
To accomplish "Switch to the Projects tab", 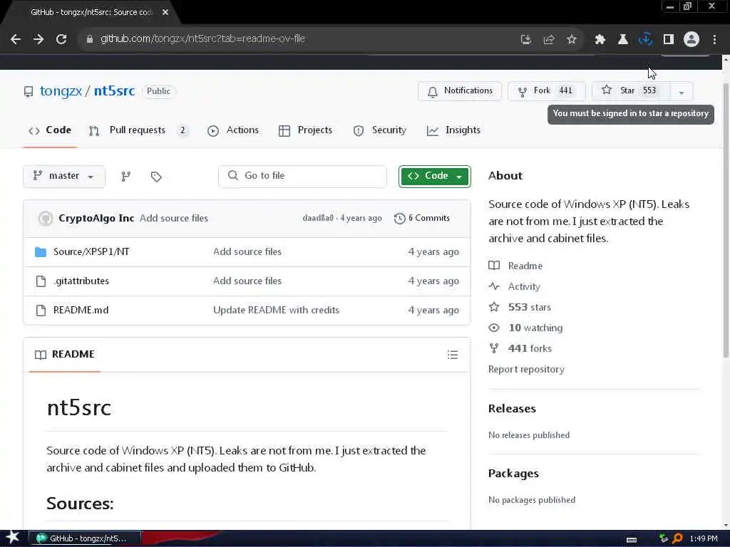I will pos(305,130).
